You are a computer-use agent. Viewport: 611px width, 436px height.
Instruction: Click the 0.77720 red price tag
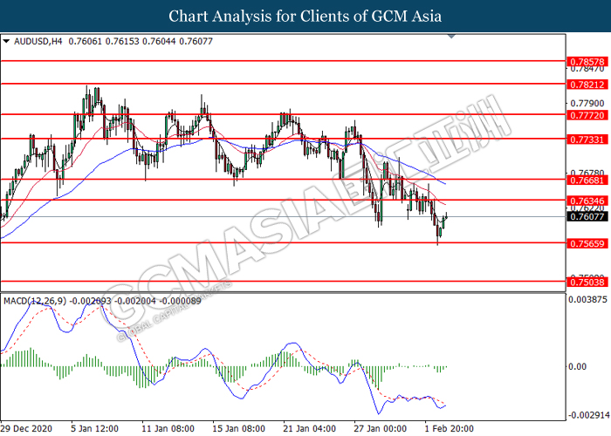pyautogui.click(x=587, y=115)
